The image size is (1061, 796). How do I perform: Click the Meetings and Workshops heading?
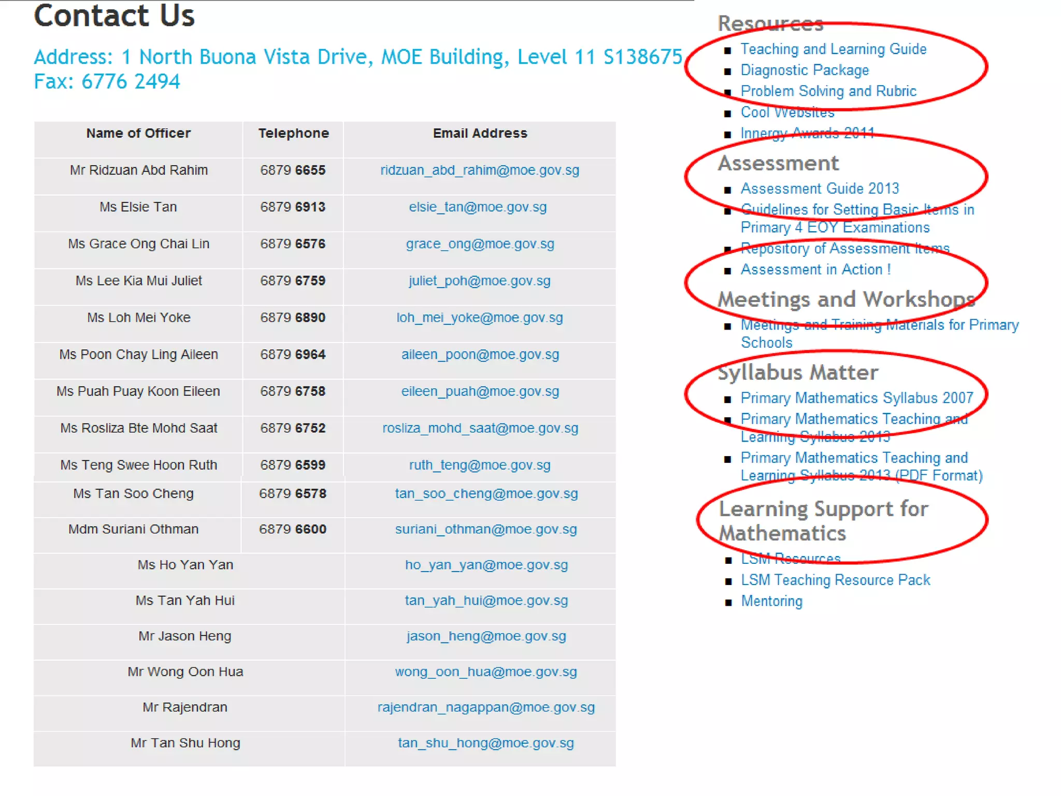coord(846,300)
